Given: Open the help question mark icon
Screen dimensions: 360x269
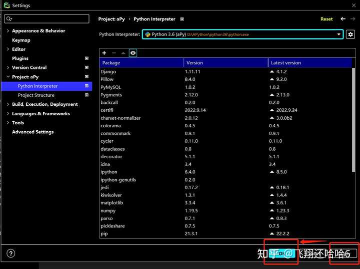Looking at the screenshot, I should click(x=11, y=254).
